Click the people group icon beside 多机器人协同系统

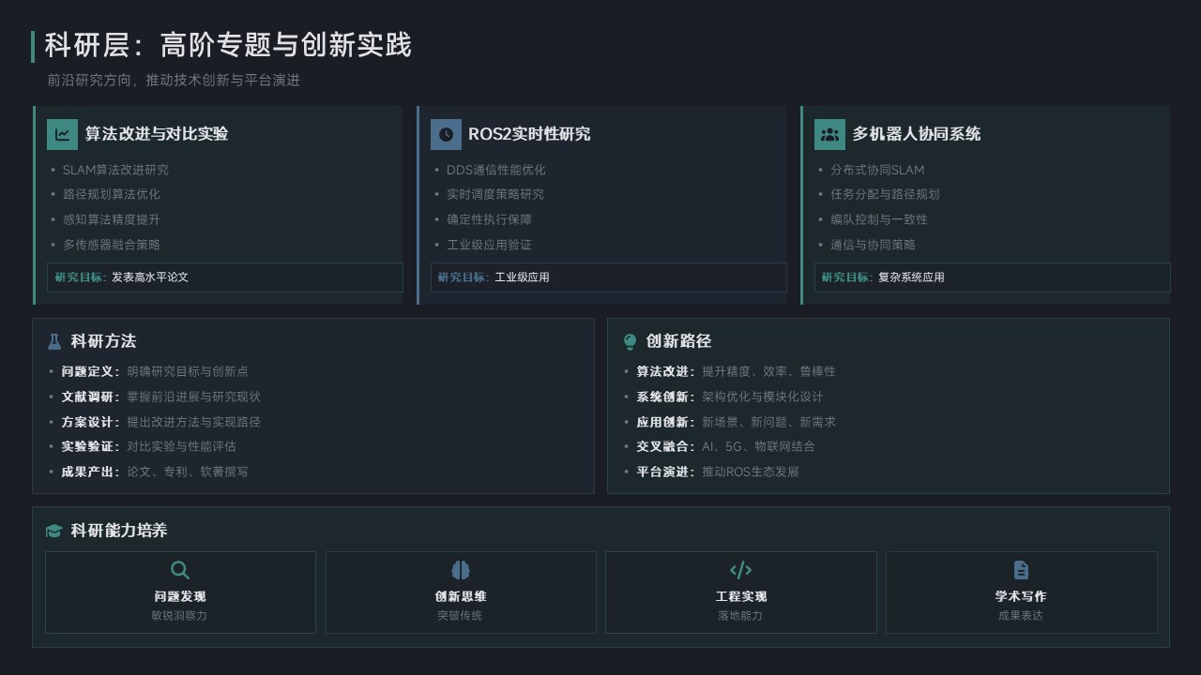click(829, 134)
